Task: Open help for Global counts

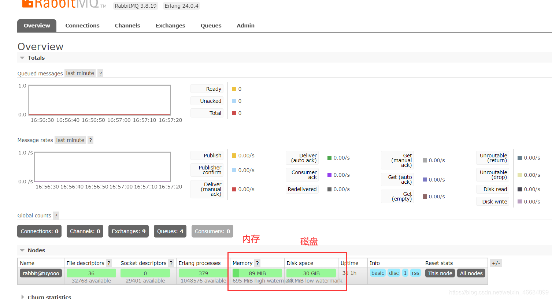Action: point(56,216)
